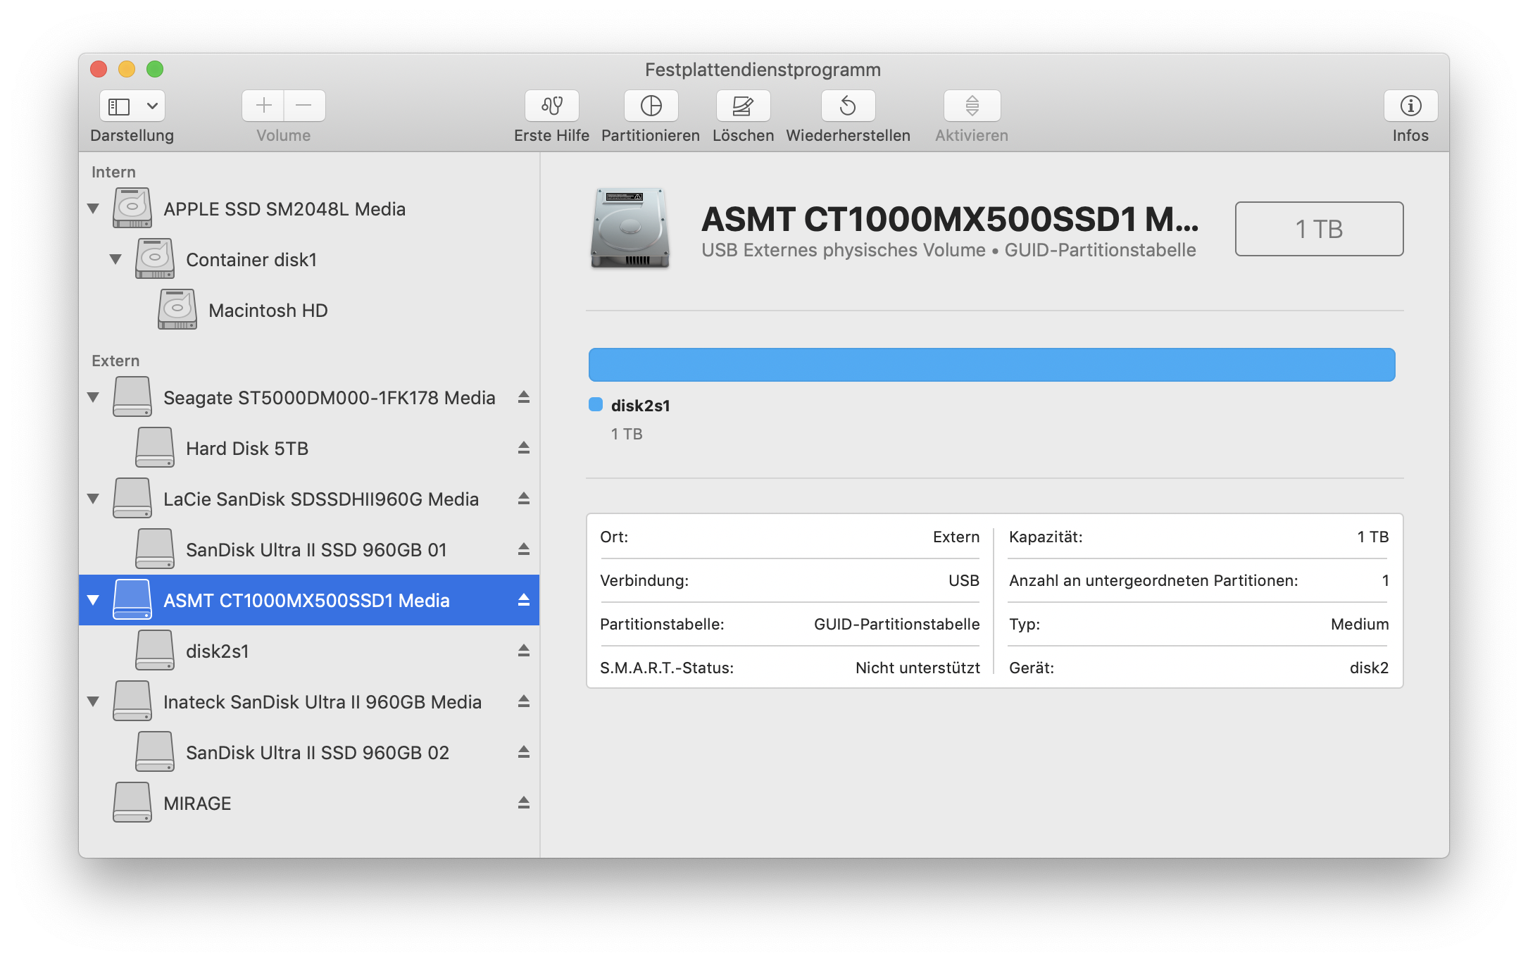This screenshot has width=1528, height=962.
Task: Select SanDisk Ultra II SSD 960GB 01
Action: coord(309,549)
